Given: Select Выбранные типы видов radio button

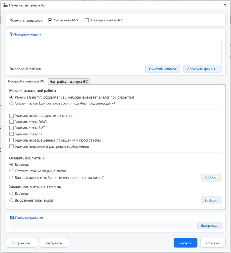Looking at the screenshot, I should 11,200.
